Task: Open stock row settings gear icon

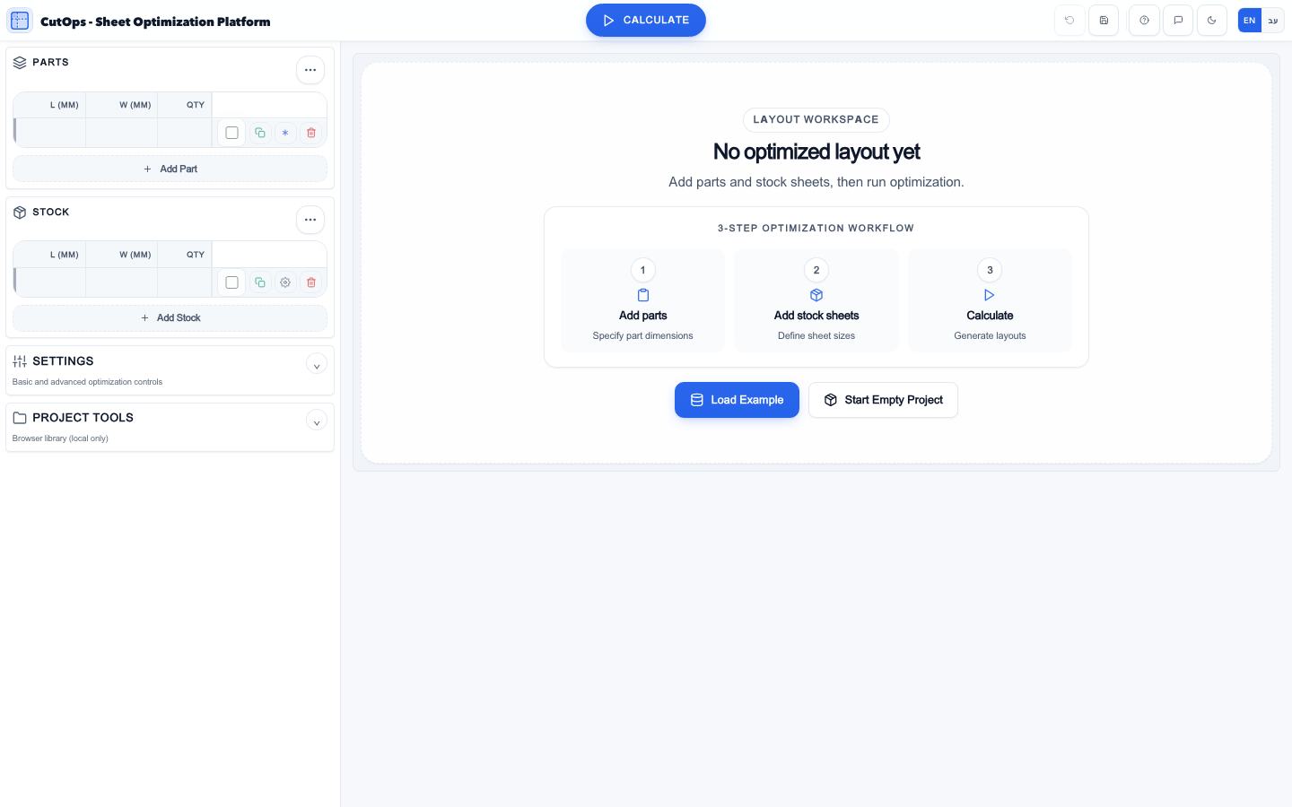Action: coord(285,282)
